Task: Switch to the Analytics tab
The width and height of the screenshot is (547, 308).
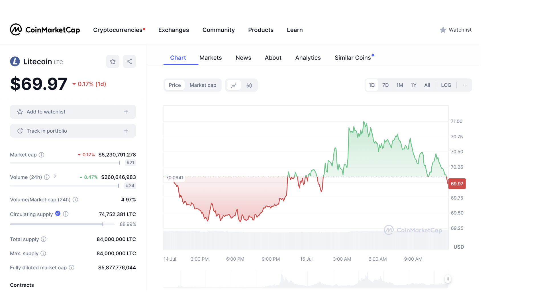Action: click(308, 58)
